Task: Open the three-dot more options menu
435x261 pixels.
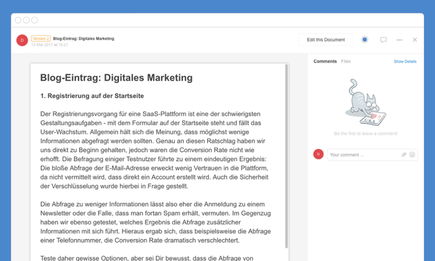Action: (x=399, y=40)
